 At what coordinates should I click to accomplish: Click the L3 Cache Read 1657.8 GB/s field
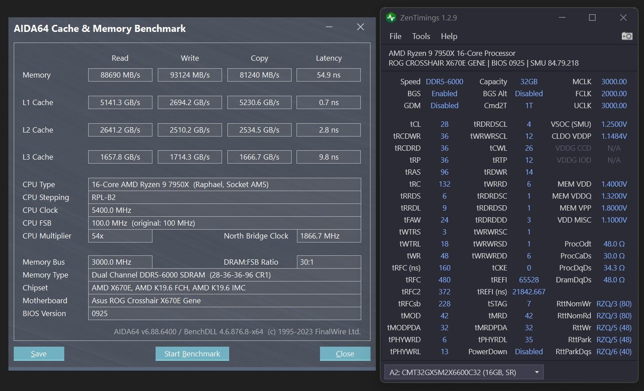pyautogui.click(x=120, y=157)
